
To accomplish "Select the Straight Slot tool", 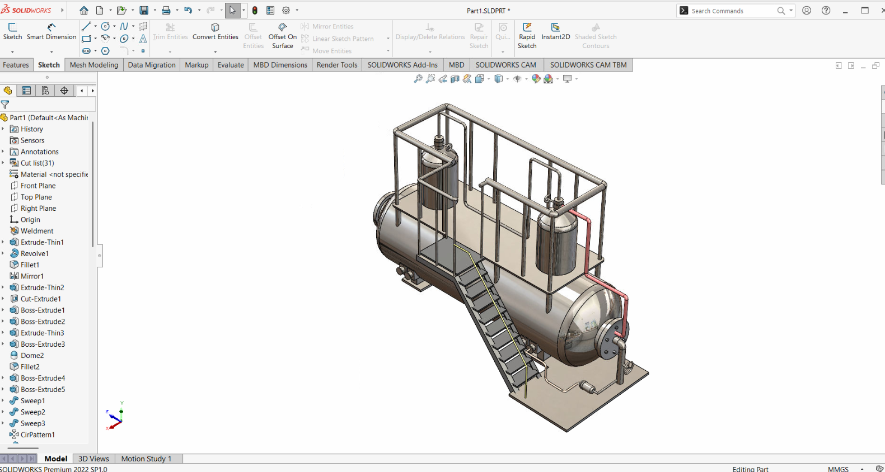I will coord(86,51).
